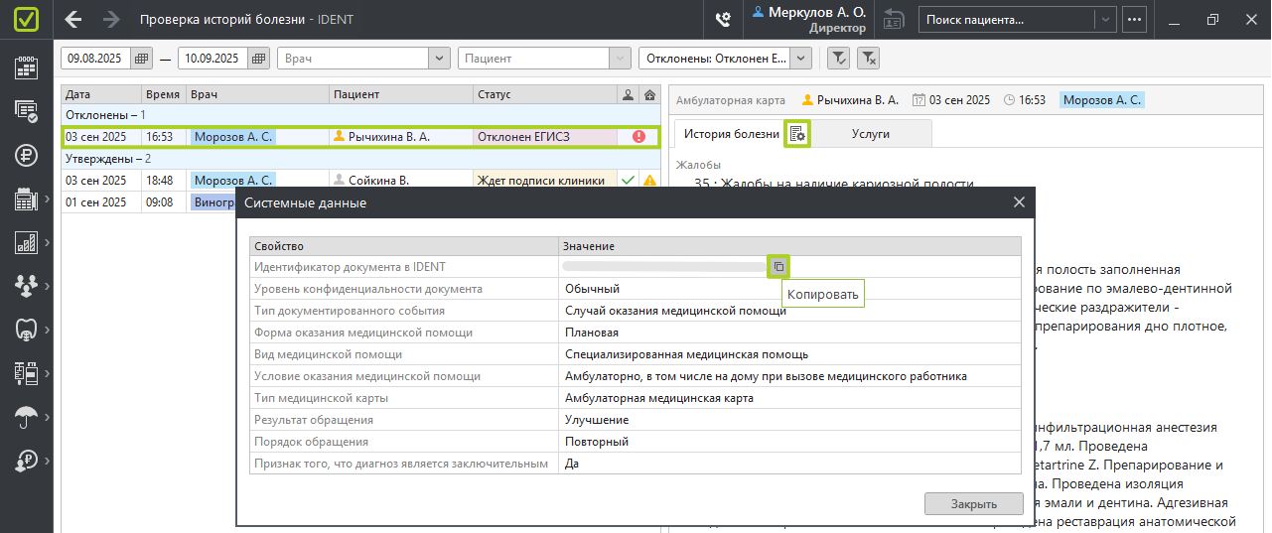Image resolution: width=1272 pixels, height=533 pixels.
Task: Close the Системные данные dialog
Action: tap(1019, 202)
